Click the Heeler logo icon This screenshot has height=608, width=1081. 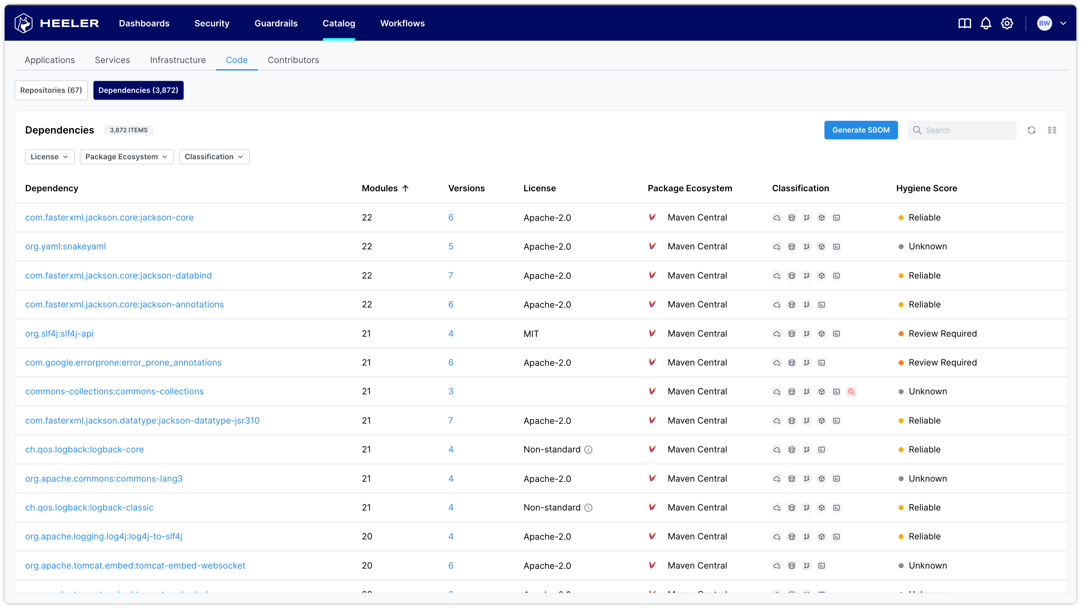pos(24,23)
